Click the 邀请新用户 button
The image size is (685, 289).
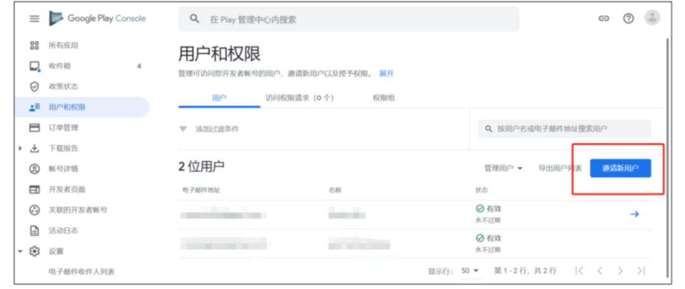620,168
